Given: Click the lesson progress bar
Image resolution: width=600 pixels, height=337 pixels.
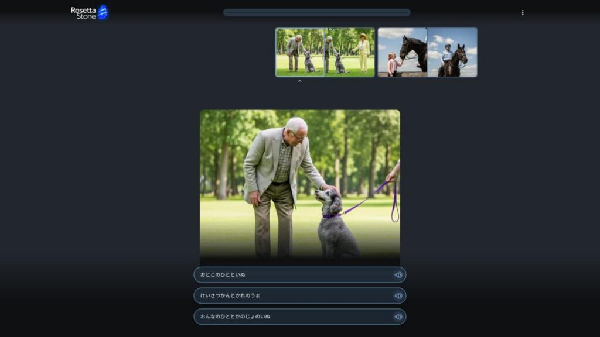Looking at the screenshot, I should click(317, 13).
